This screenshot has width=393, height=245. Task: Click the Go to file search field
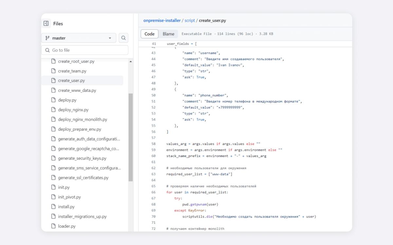coord(84,50)
